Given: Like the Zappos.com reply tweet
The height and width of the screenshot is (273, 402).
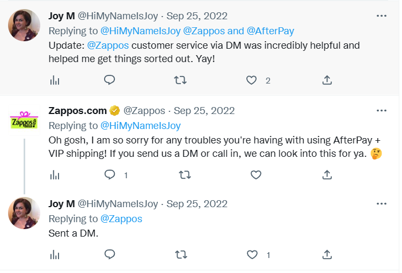Looking at the screenshot, I should pyautogui.click(x=256, y=175).
